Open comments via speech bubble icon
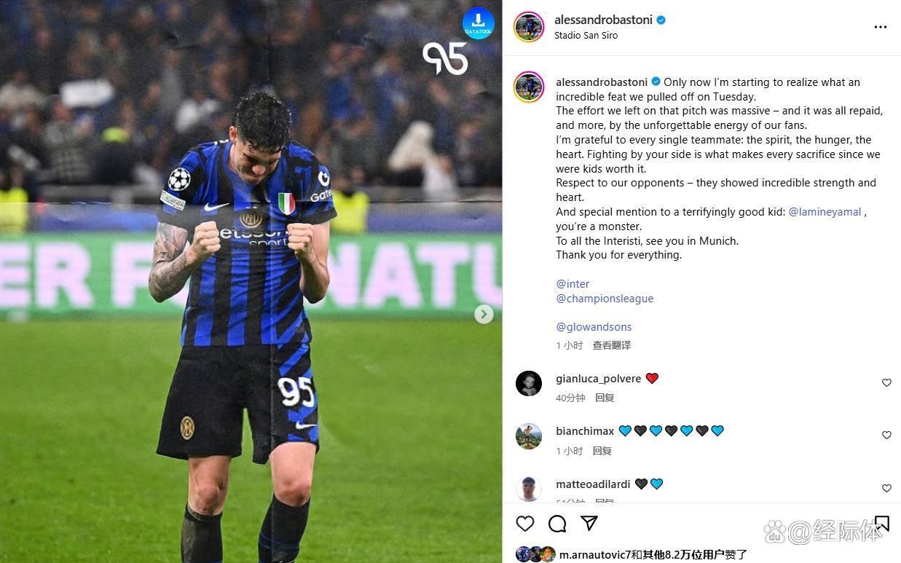Image resolution: width=901 pixels, height=563 pixels. 557,524
